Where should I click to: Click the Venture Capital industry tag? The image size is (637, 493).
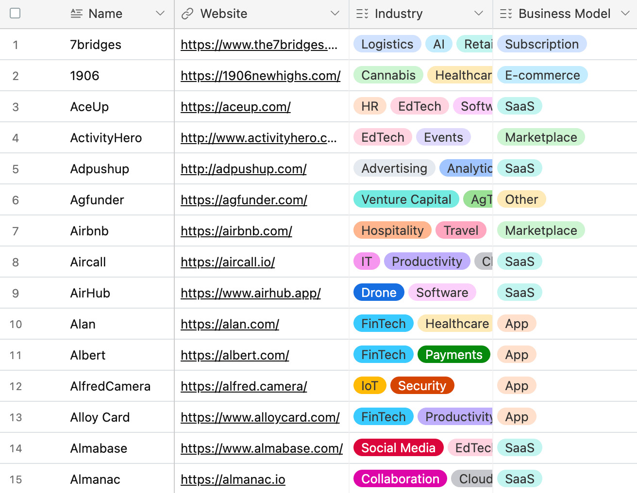406,199
